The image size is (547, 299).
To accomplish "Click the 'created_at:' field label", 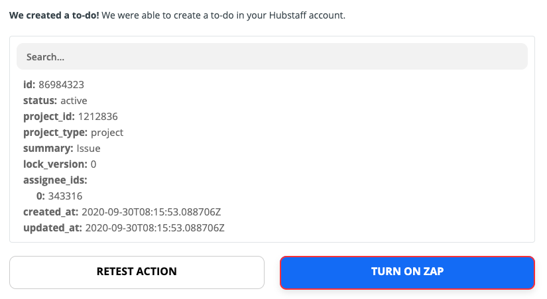I will point(51,212).
